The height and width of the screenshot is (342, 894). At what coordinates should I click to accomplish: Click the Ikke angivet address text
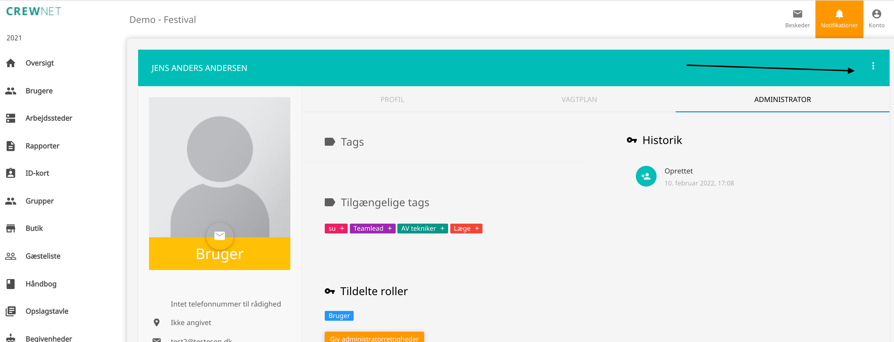click(x=190, y=323)
